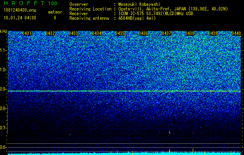Viewport: 244px width, 155px height.
Task: Click the date stamp 10.01.24 04:30
Action: 20,18
